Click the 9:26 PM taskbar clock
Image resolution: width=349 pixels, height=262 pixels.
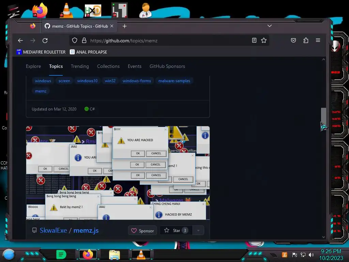coord(331,254)
